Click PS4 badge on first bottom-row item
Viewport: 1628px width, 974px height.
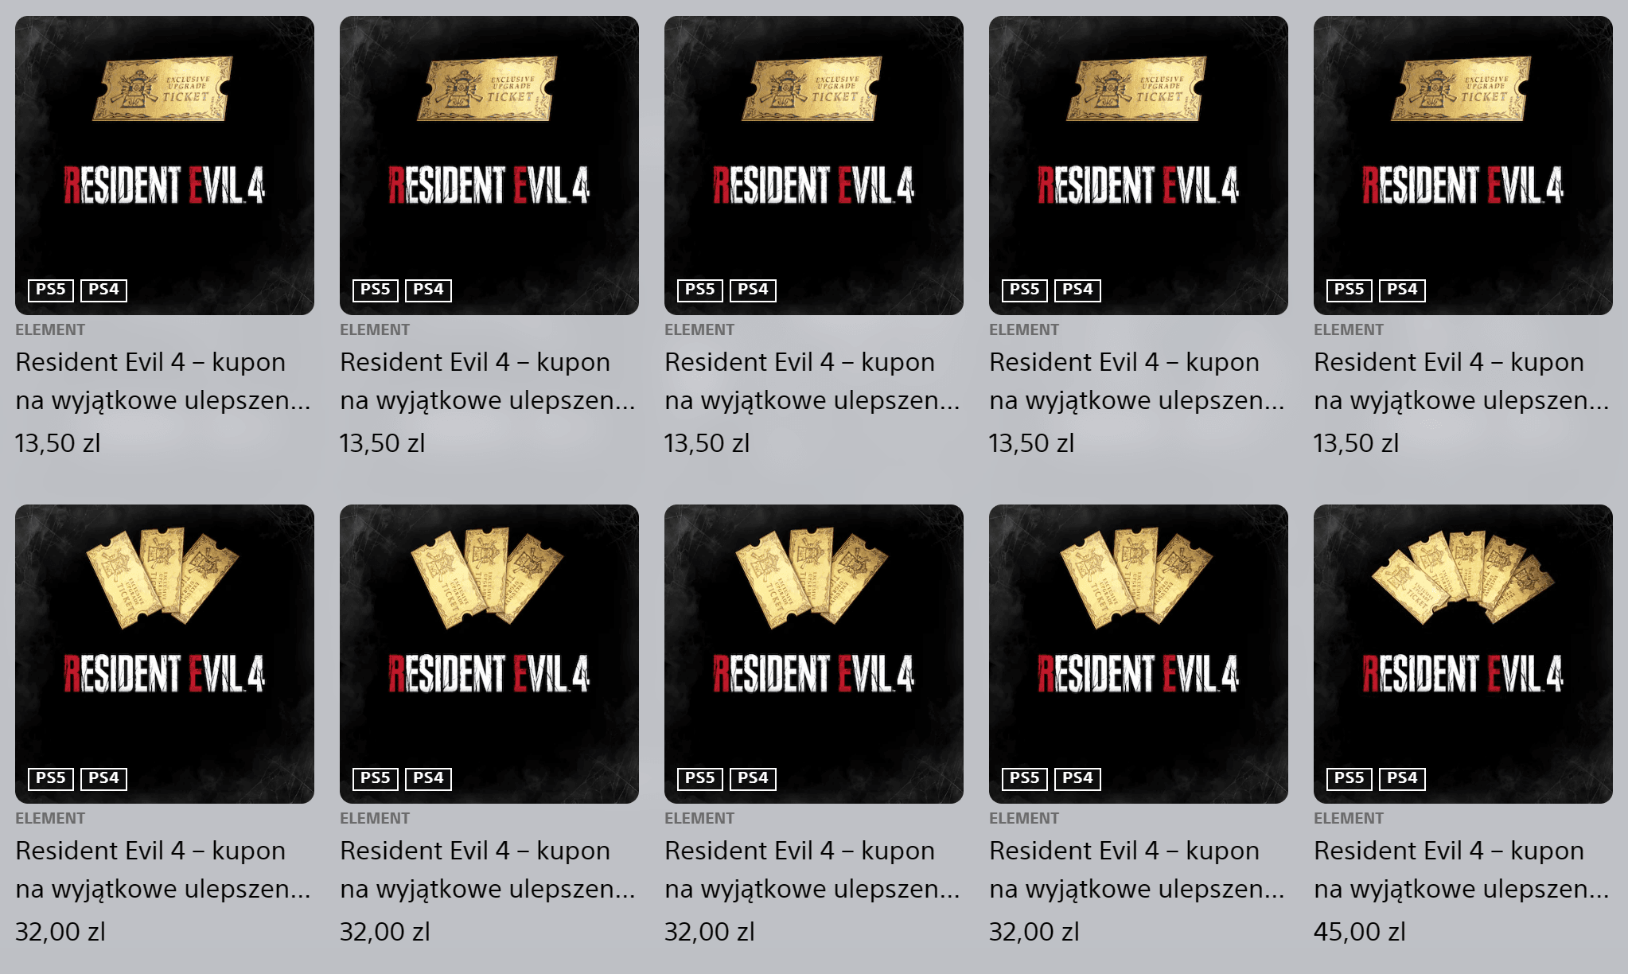[x=103, y=778]
